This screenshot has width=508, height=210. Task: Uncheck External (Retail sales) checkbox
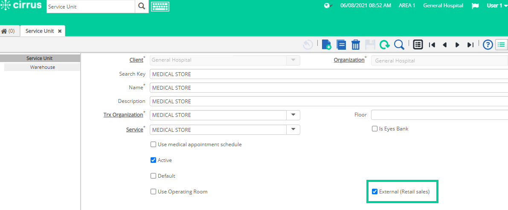click(374, 191)
